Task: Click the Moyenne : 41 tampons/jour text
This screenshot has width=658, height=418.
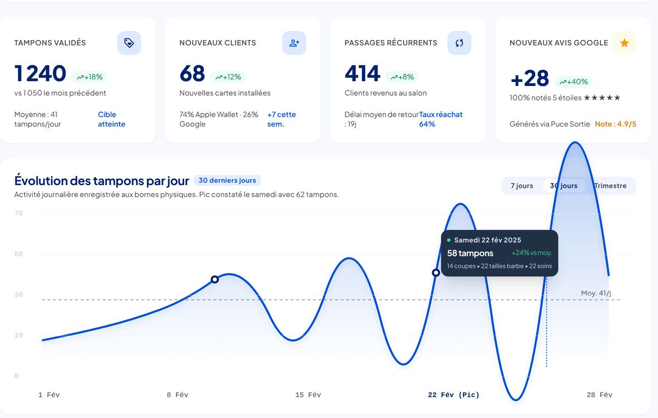Action: (38, 119)
